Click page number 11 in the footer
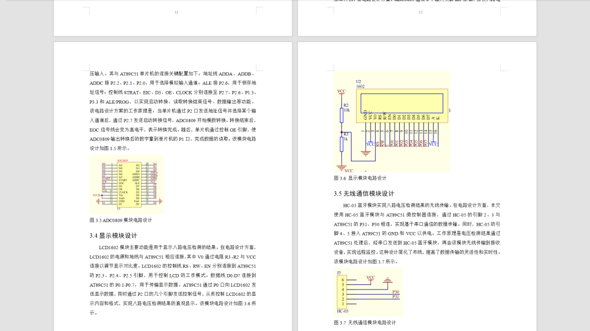590x331 pixels. pos(176,13)
